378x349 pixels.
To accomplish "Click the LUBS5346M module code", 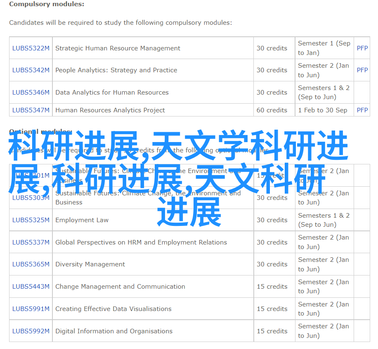I will point(31,93).
